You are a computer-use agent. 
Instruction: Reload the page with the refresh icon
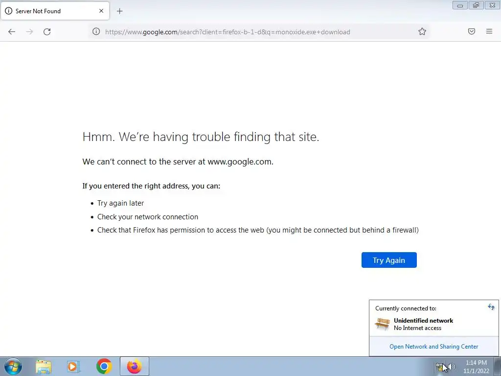47,32
